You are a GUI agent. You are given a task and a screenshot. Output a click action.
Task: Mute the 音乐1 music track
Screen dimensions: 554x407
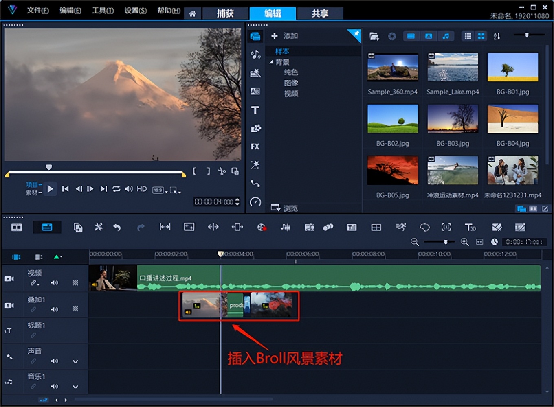click(x=54, y=386)
